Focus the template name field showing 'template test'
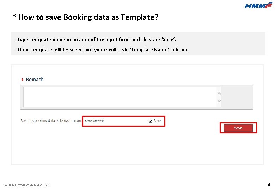Image resolution: width=275 pixels, height=190 pixels. 115,121
